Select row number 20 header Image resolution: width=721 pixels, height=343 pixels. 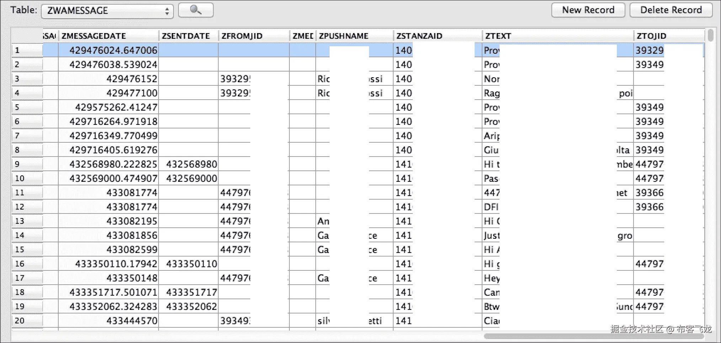(x=27, y=321)
